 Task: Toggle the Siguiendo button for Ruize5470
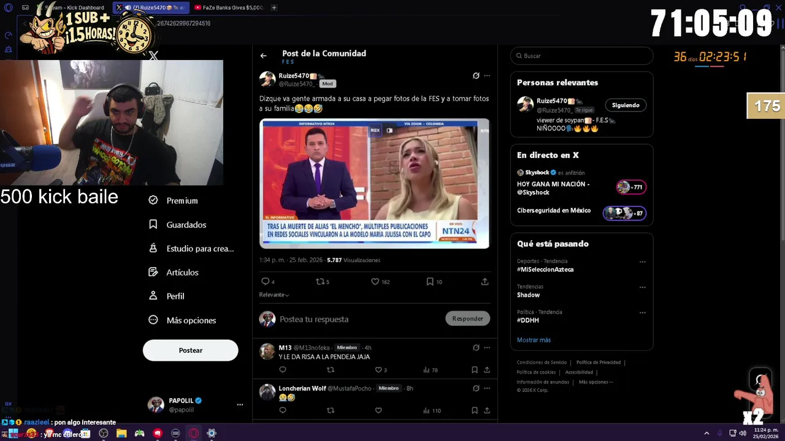[626, 105]
